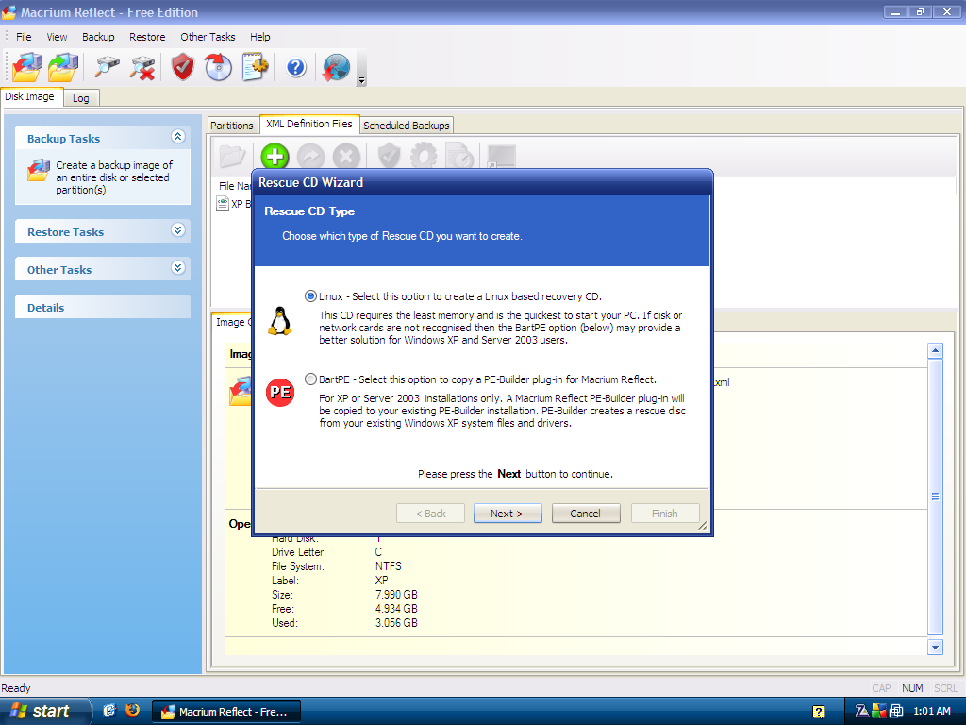This screenshot has width=966, height=725.
Task: Click the XP definition file icon in list
Action: click(223, 203)
